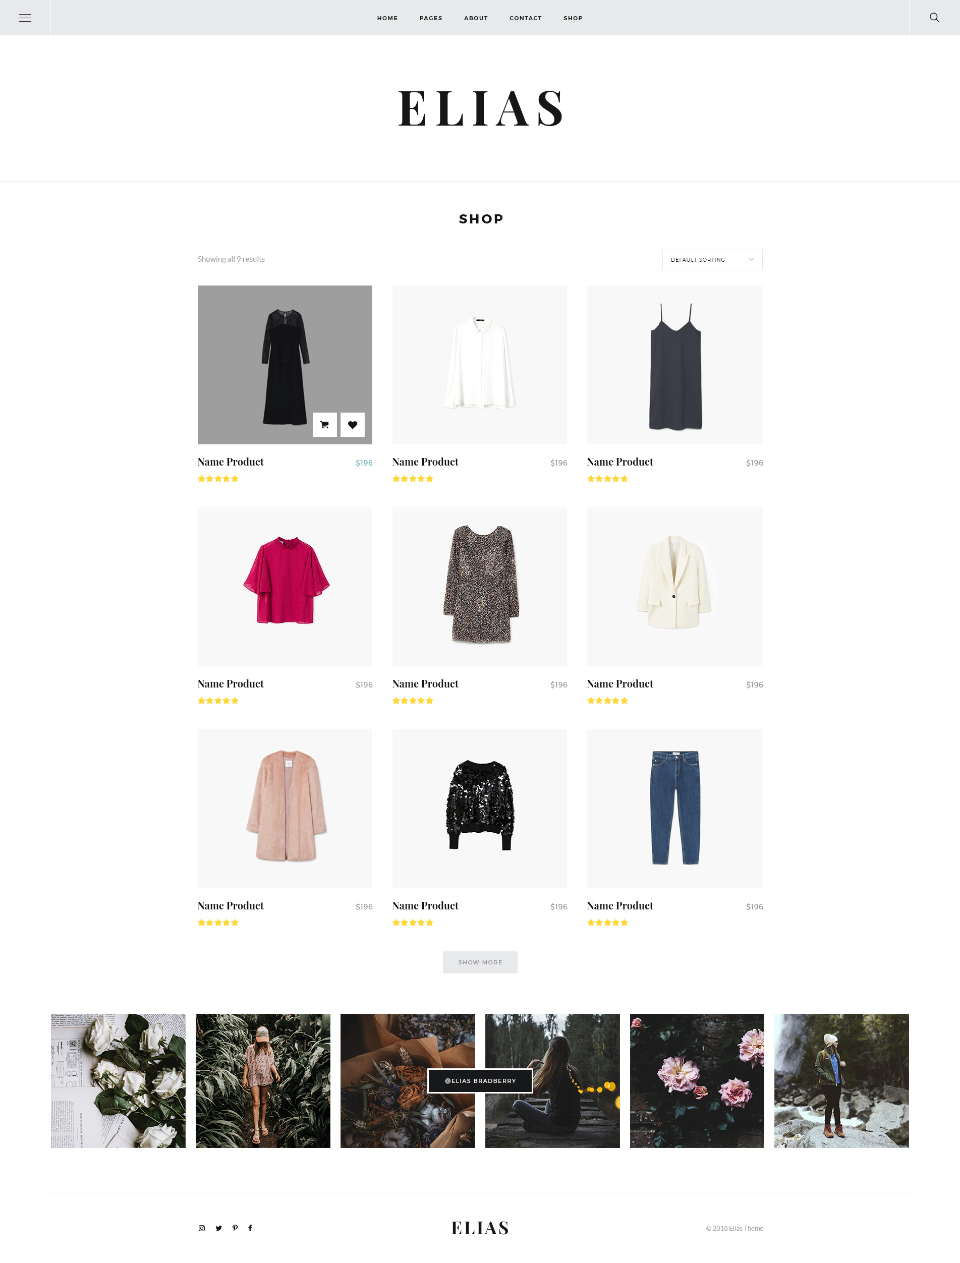Click the @ELIAS BRADBERRY button
960x1263 pixels.
(480, 1081)
